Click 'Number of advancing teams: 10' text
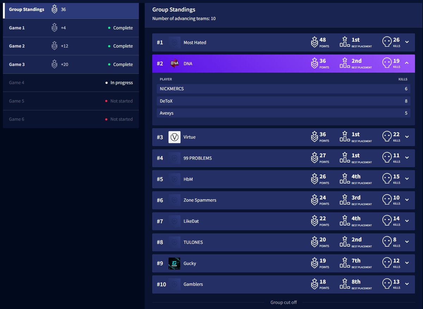This screenshot has width=423, height=309. pos(184,18)
